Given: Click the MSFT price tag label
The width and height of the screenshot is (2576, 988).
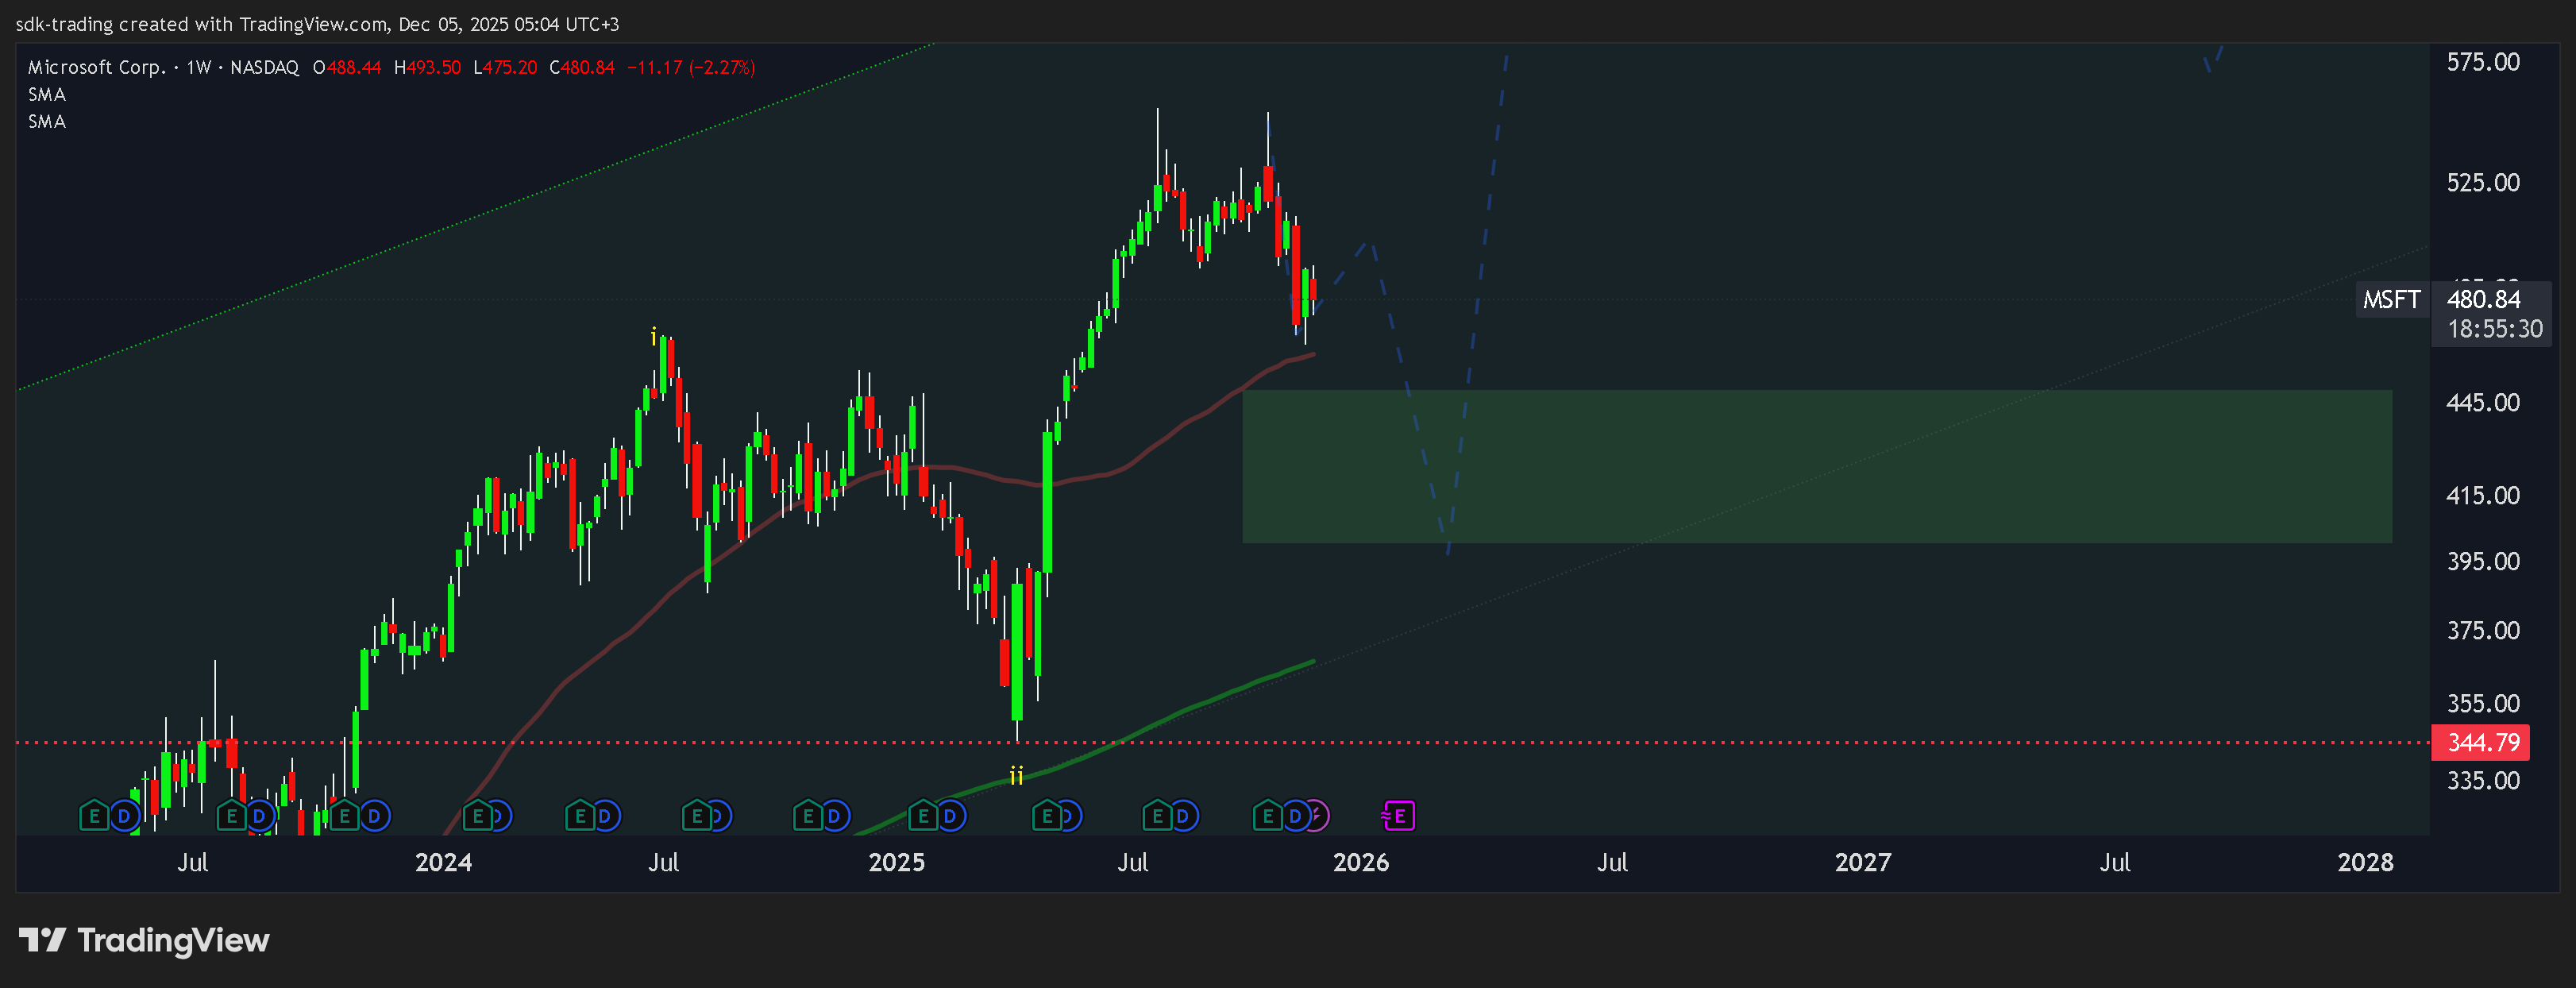Looking at the screenshot, I should pos(2391,299).
